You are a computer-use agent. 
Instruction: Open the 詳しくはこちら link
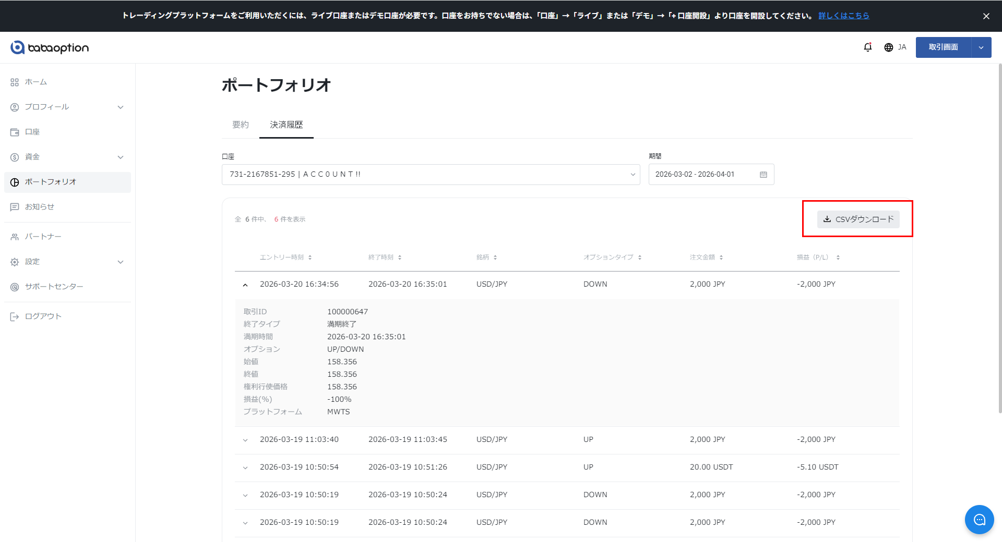[843, 15]
